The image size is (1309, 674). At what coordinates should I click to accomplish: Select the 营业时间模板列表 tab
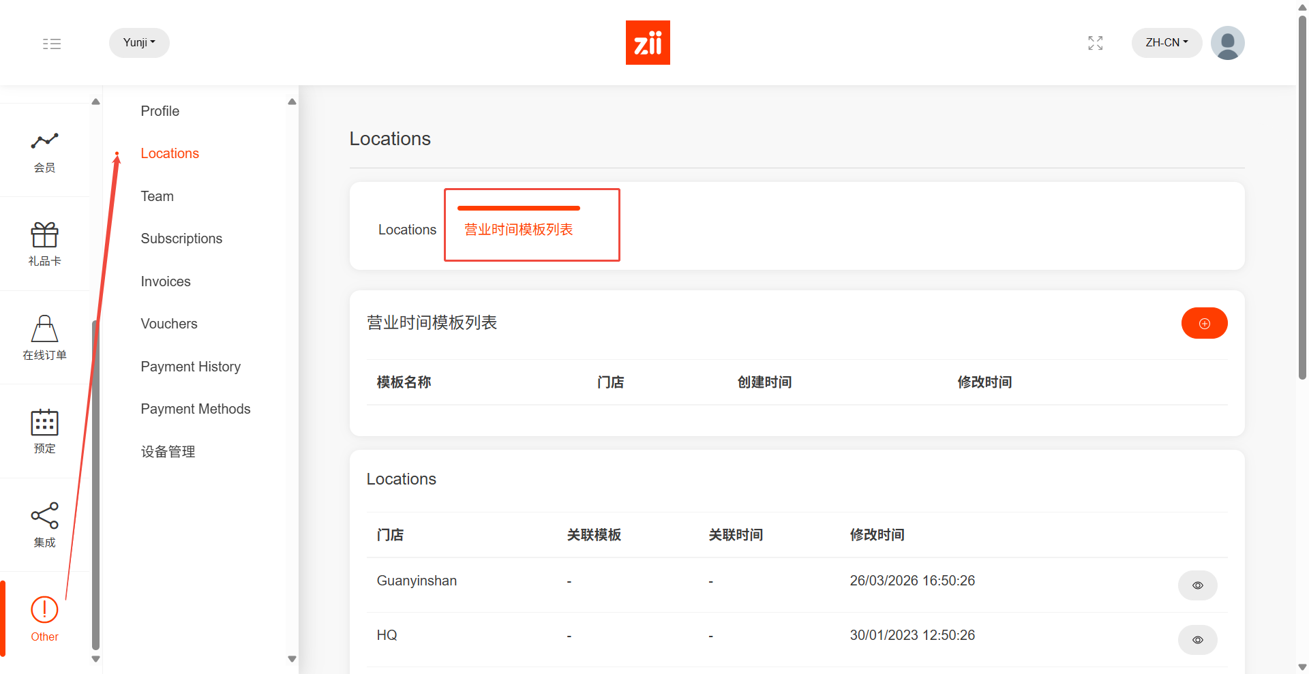pyautogui.click(x=519, y=230)
